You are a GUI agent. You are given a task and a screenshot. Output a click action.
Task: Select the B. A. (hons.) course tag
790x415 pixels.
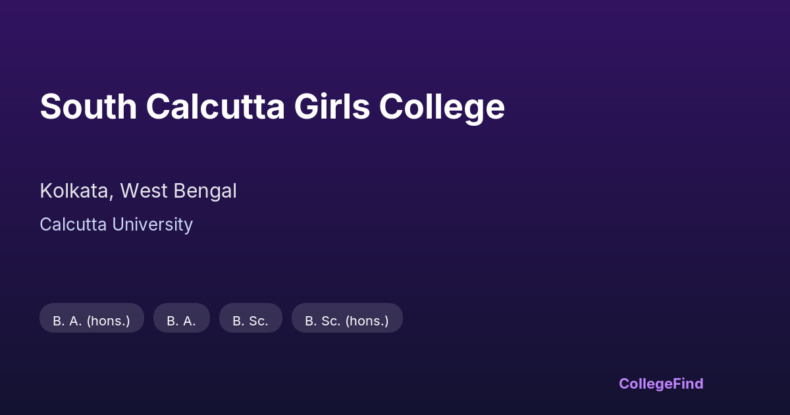click(92, 321)
